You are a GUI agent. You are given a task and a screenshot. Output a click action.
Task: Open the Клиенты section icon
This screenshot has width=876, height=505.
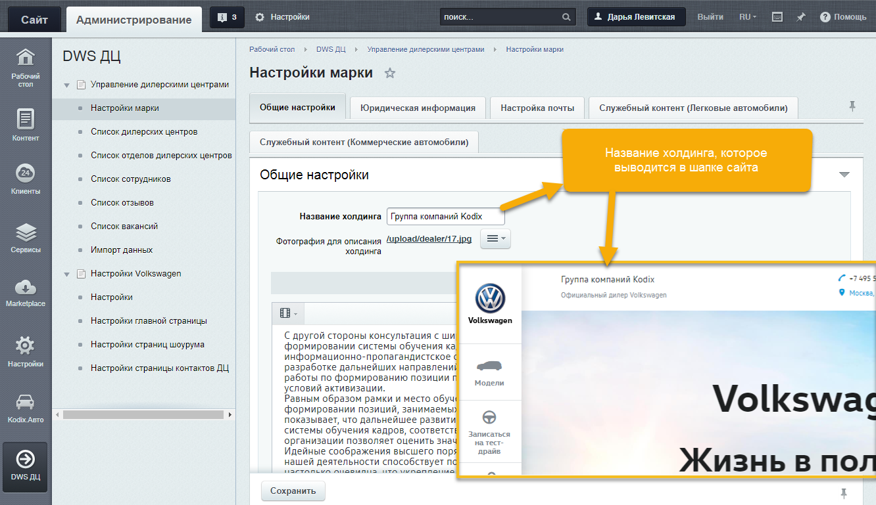click(25, 179)
